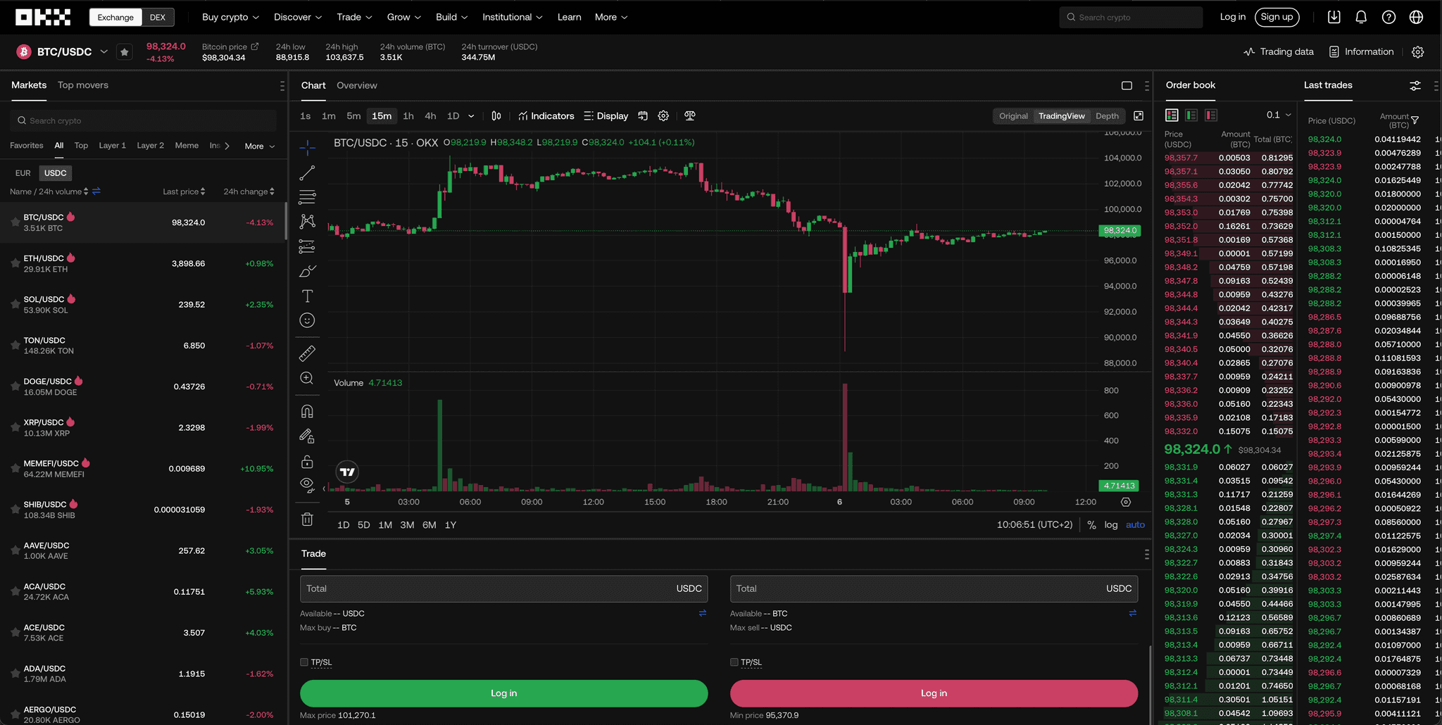
Task: Click the green Log in button
Action: click(x=503, y=693)
